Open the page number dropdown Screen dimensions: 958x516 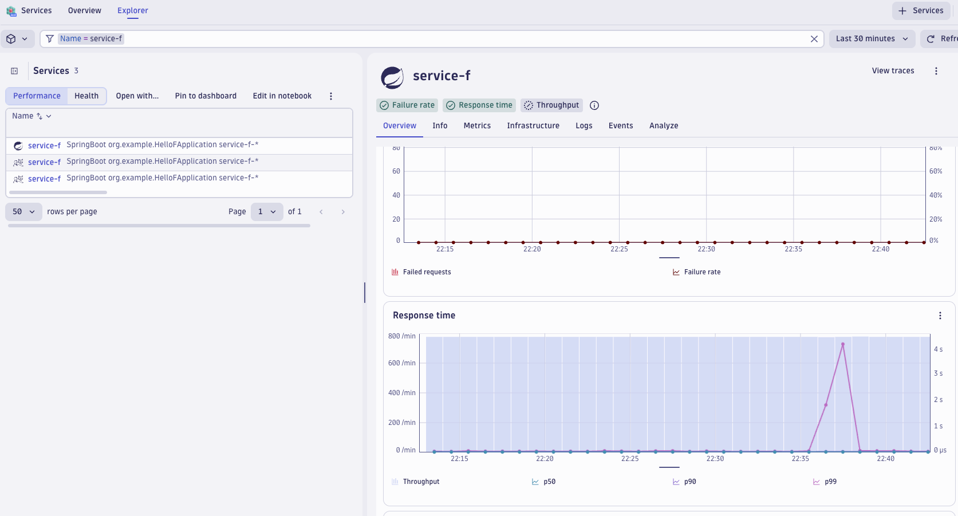coord(267,212)
